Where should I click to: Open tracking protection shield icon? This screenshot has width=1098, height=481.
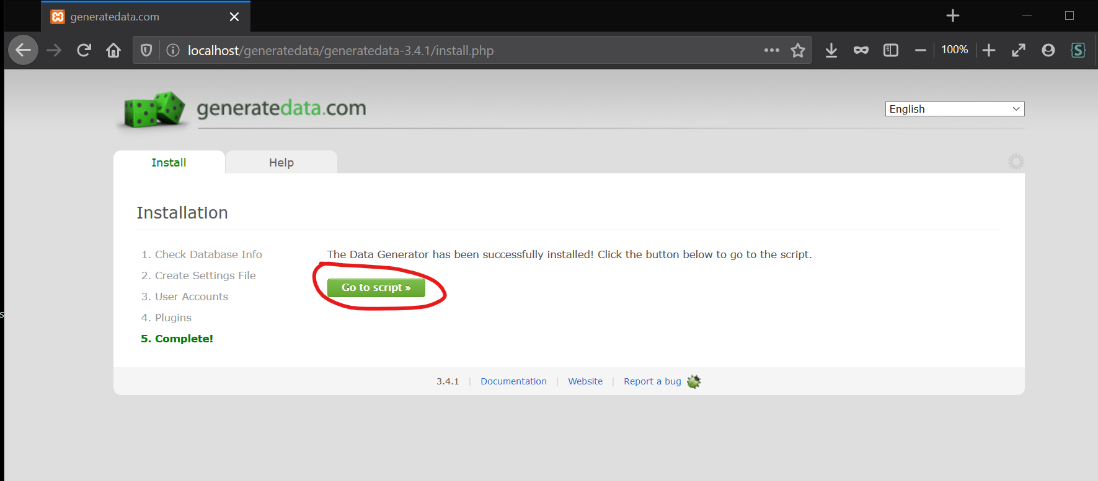pyautogui.click(x=146, y=50)
